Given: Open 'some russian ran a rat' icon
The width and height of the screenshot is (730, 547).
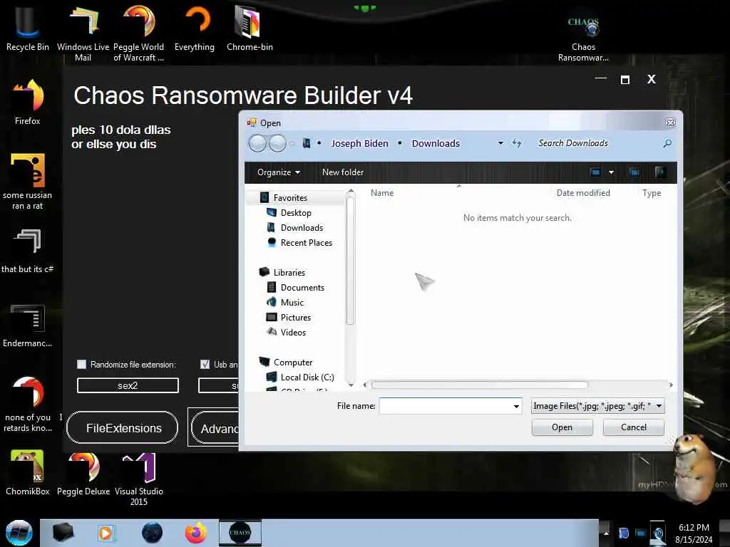Looking at the screenshot, I should (x=28, y=182).
